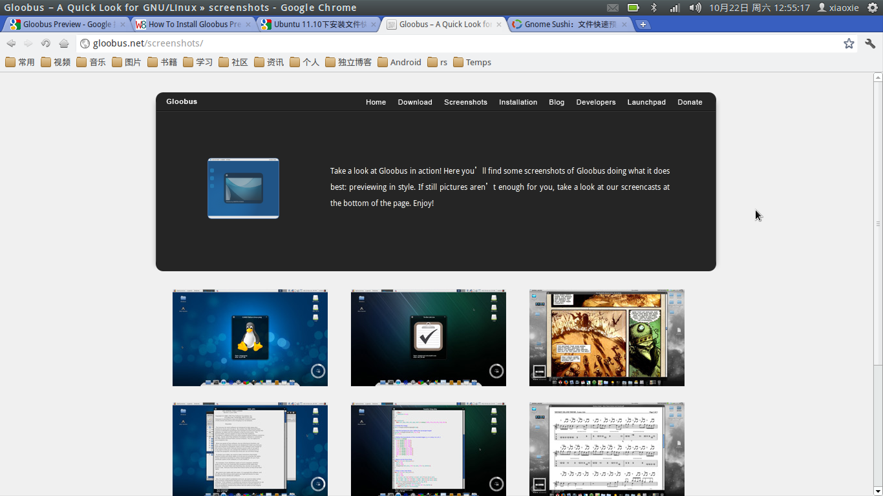Screen dimensions: 883x496
Task: Click the scrollbar up arrow
Action: click(x=878, y=77)
